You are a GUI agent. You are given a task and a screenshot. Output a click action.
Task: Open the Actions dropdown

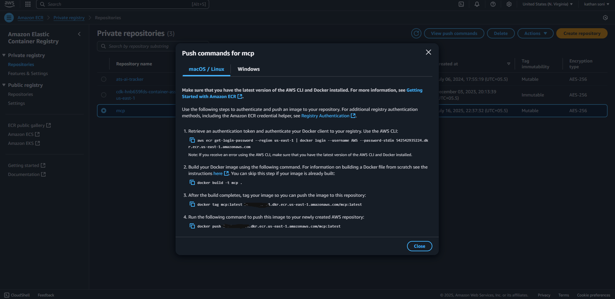(535, 33)
